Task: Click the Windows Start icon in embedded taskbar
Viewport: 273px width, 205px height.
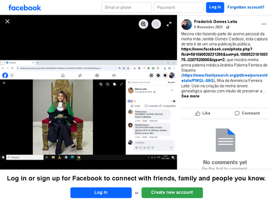Action: pos(3,157)
